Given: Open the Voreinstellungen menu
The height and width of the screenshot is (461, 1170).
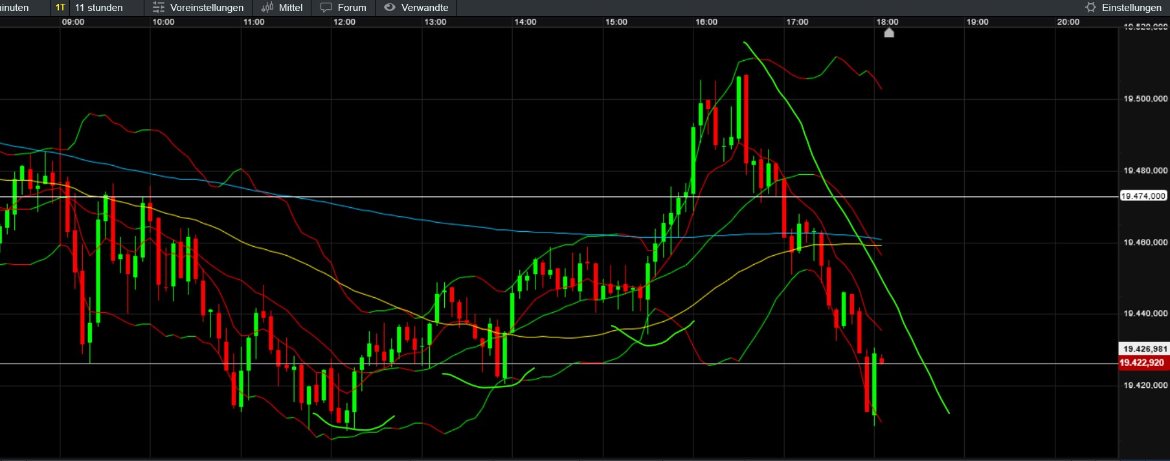Looking at the screenshot, I should tap(199, 8).
